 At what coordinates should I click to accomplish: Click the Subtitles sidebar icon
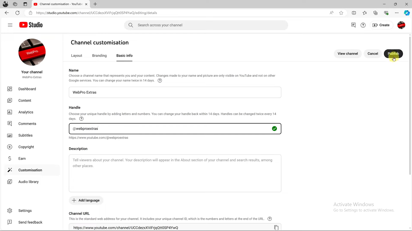[x=10, y=135]
